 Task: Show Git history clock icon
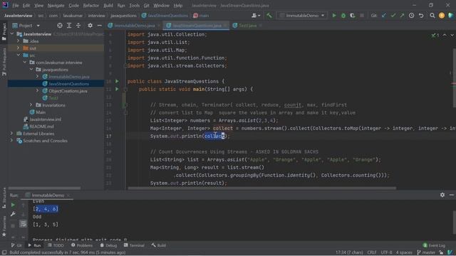click(x=412, y=16)
